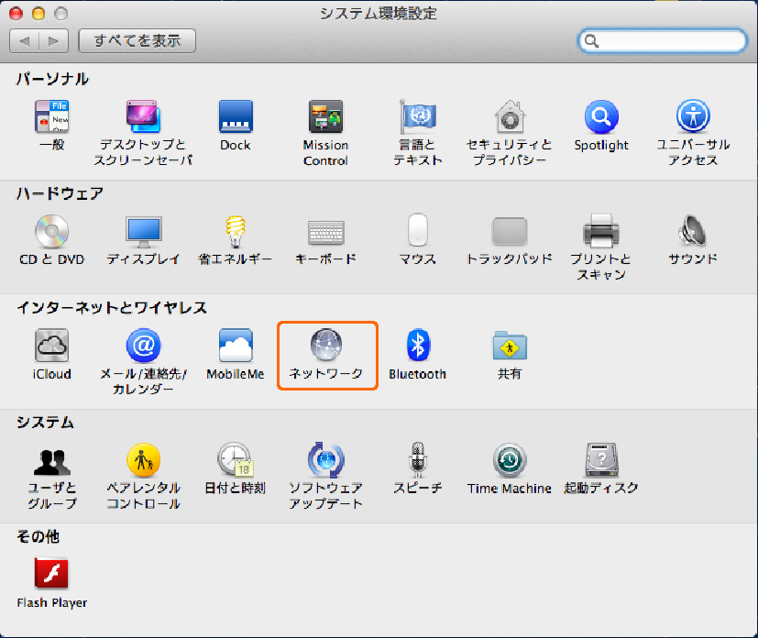This screenshot has height=638, width=758.
Task: Click the magnifying glass in search field
Action: point(592,41)
